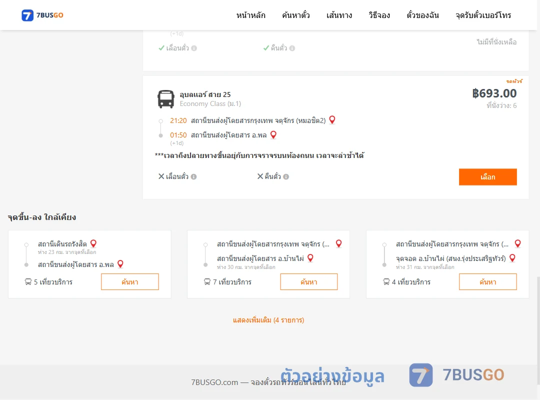Click the รถทัวร์ tag above the price
This screenshot has width=540, height=400.
(x=514, y=81)
